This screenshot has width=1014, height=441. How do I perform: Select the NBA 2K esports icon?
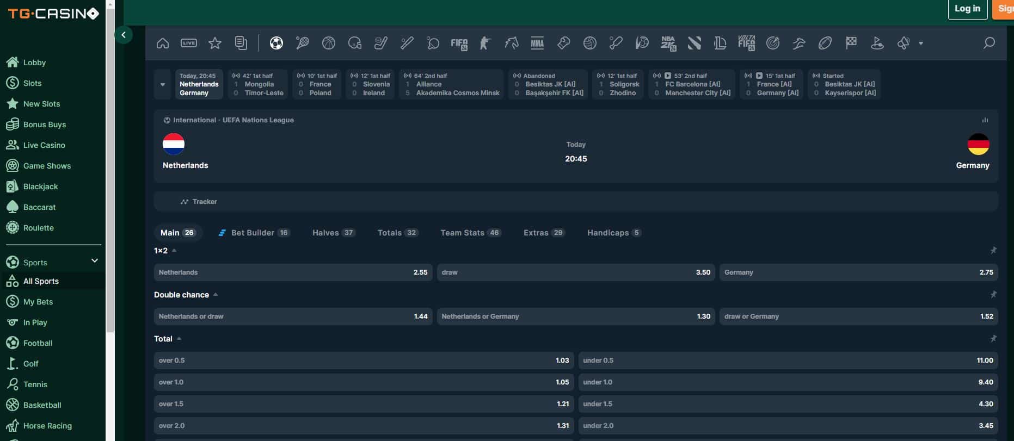(668, 44)
